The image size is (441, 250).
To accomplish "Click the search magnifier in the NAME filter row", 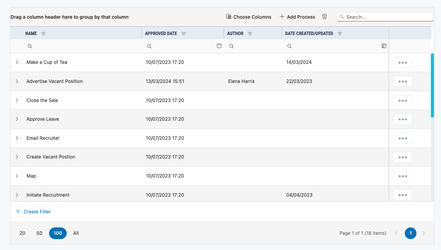I will (30, 46).
